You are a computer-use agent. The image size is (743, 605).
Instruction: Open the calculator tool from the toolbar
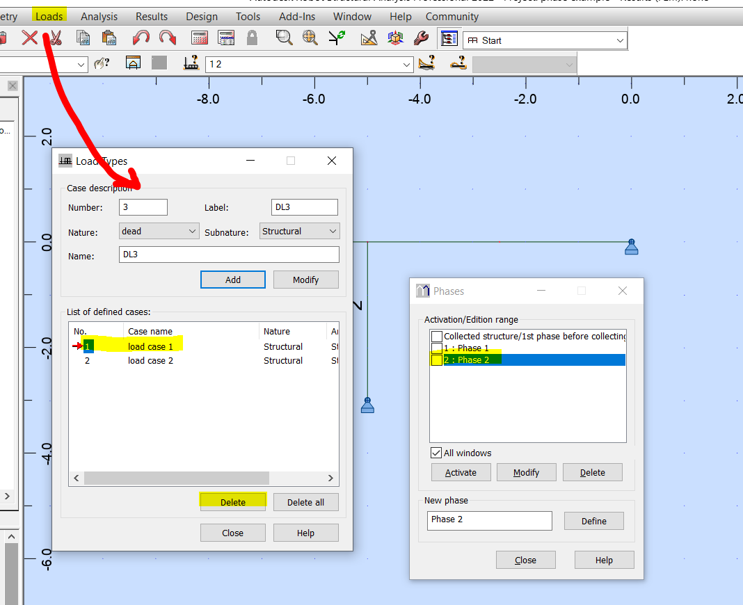(x=200, y=38)
